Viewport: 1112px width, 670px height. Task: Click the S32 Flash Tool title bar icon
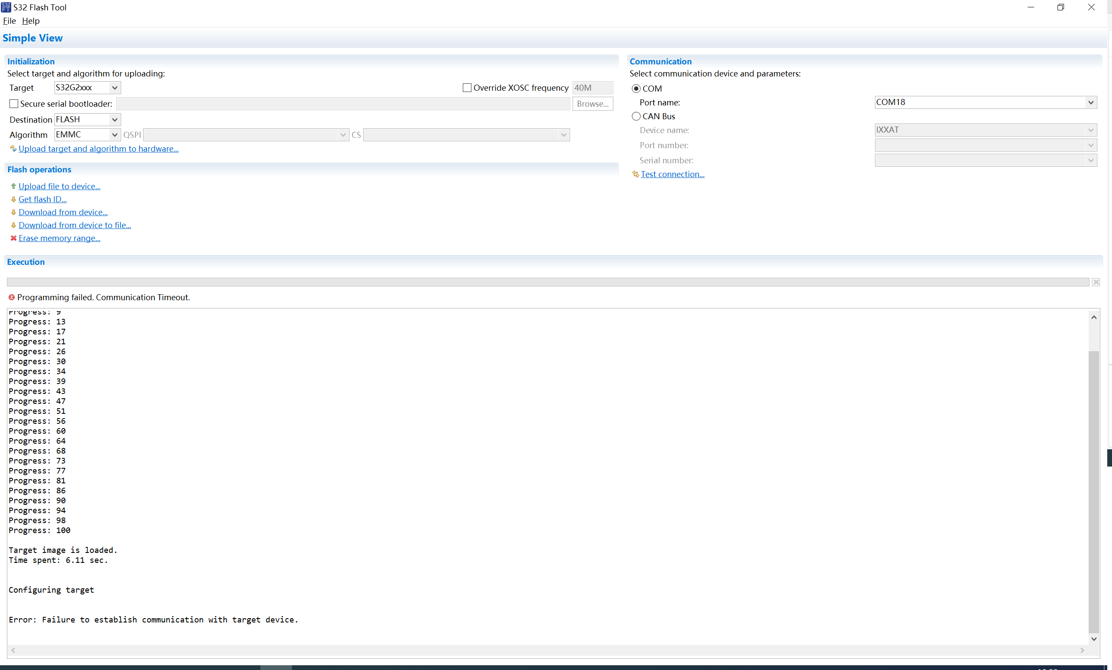[x=6, y=7]
